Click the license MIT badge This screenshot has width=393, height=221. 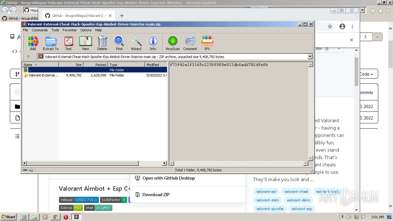click(71, 208)
